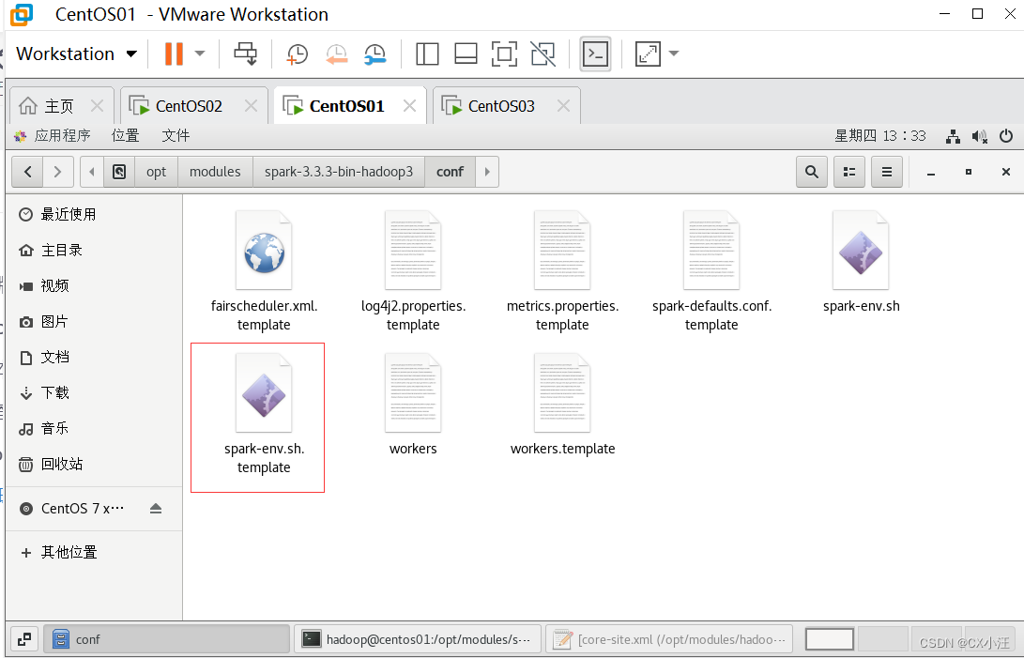Image resolution: width=1024 pixels, height=658 pixels.
Task: Pause the virtual machine
Action: [174, 54]
